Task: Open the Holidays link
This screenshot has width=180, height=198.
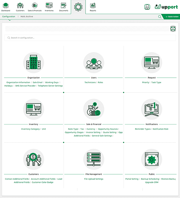Action: coord(8,86)
